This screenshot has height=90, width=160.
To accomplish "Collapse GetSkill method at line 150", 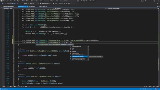I will 13,64.
